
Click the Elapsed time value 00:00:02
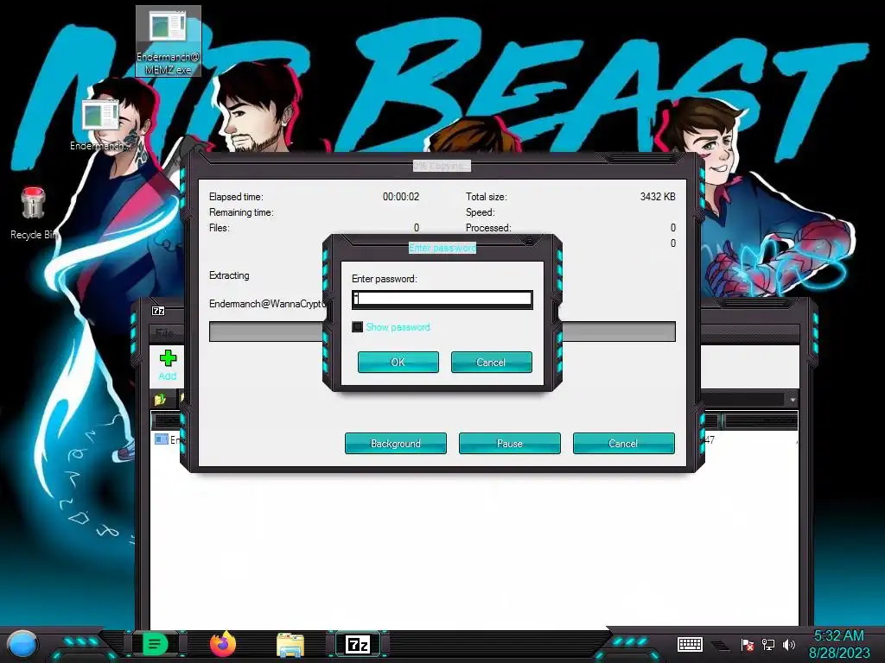click(x=401, y=197)
